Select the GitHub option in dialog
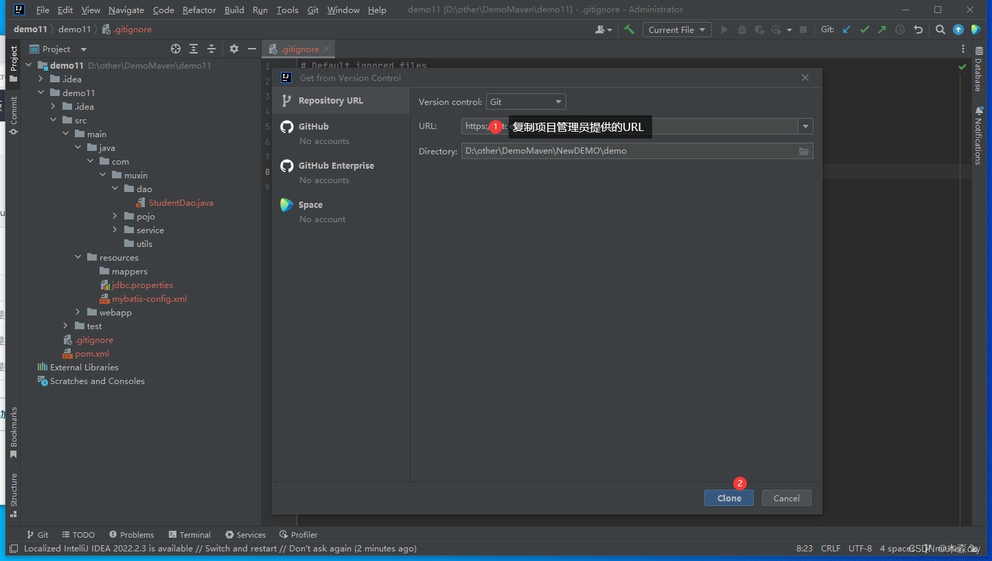This screenshot has width=992, height=561. pyautogui.click(x=341, y=133)
